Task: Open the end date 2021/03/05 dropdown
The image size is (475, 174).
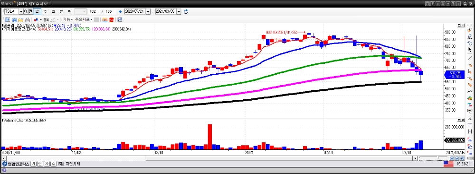Action: (x=179, y=11)
